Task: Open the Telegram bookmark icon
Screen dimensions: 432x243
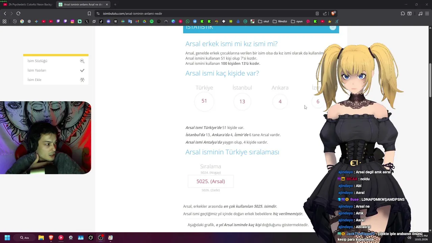Action: click(x=195, y=21)
